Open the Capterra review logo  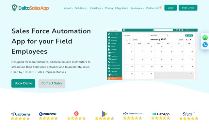click(20, 114)
